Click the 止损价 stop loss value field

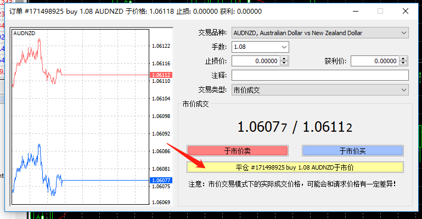tap(256, 61)
